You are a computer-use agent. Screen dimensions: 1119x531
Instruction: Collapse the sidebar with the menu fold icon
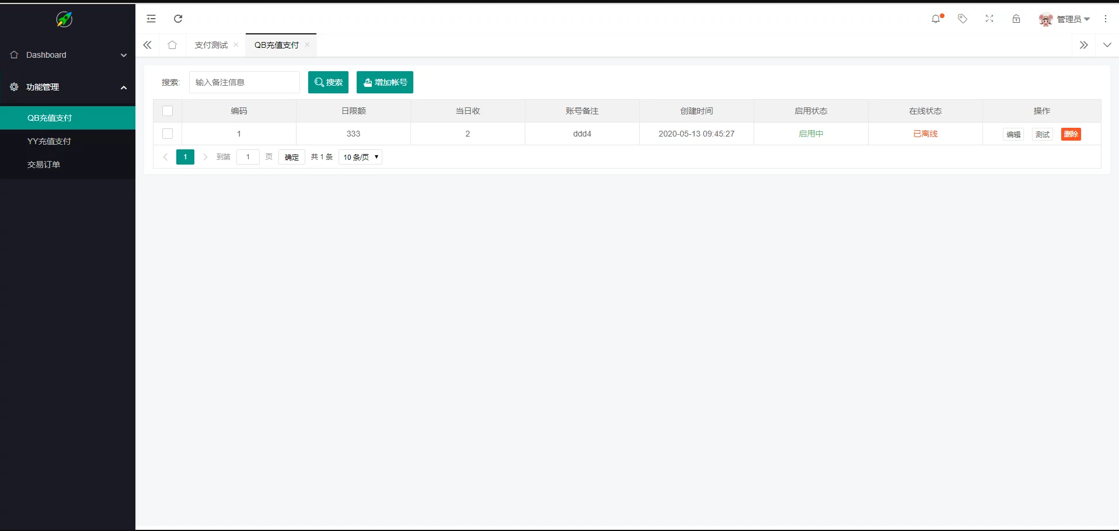pos(151,19)
